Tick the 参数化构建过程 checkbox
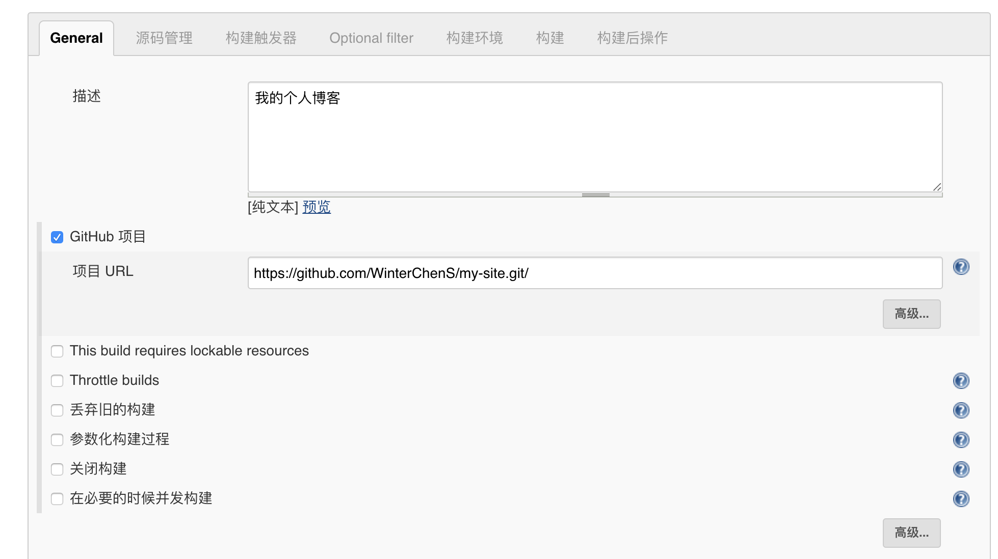This screenshot has height=559, width=998. (x=57, y=440)
